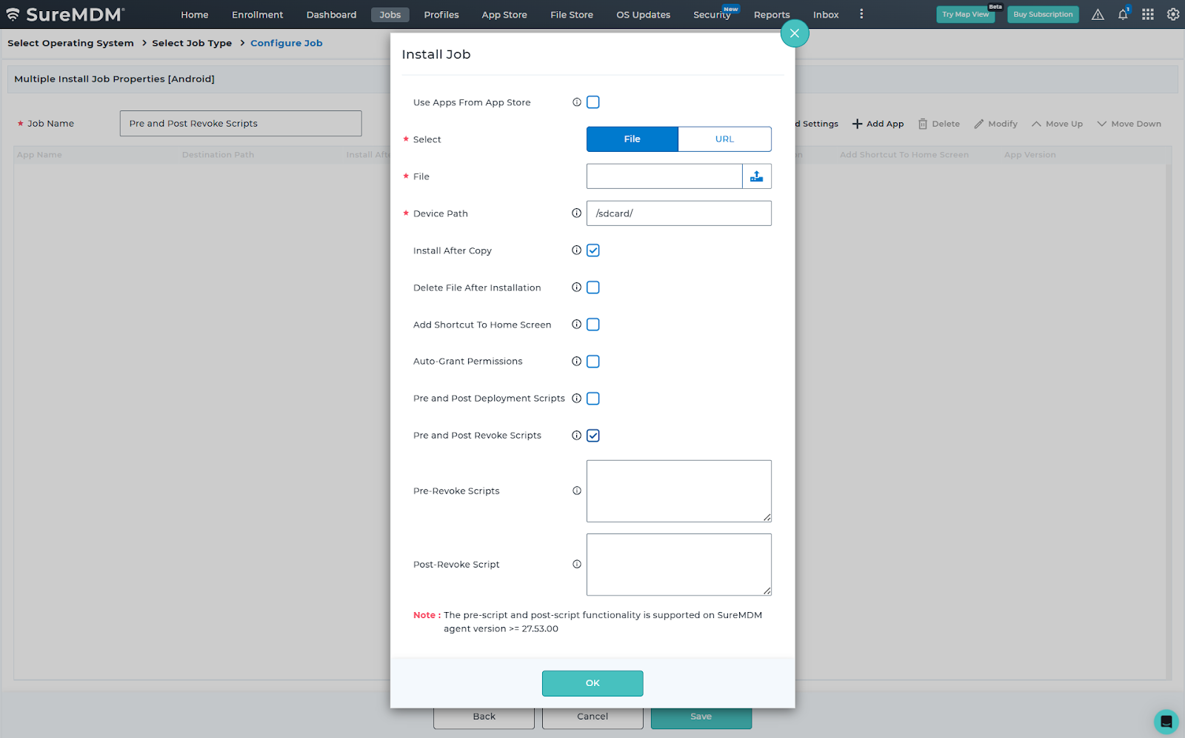Open the settings gear icon
The width and height of the screenshot is (1185, 738).
pyautogui.click(x=1173, y=15)
